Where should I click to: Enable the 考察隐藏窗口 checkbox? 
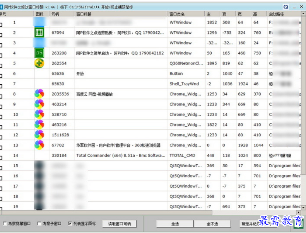5,224
